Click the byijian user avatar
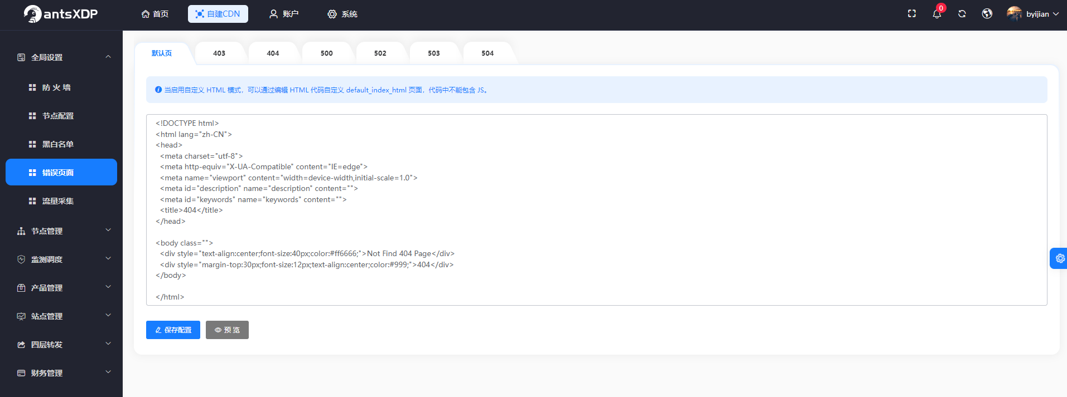 pos(1014,14)
